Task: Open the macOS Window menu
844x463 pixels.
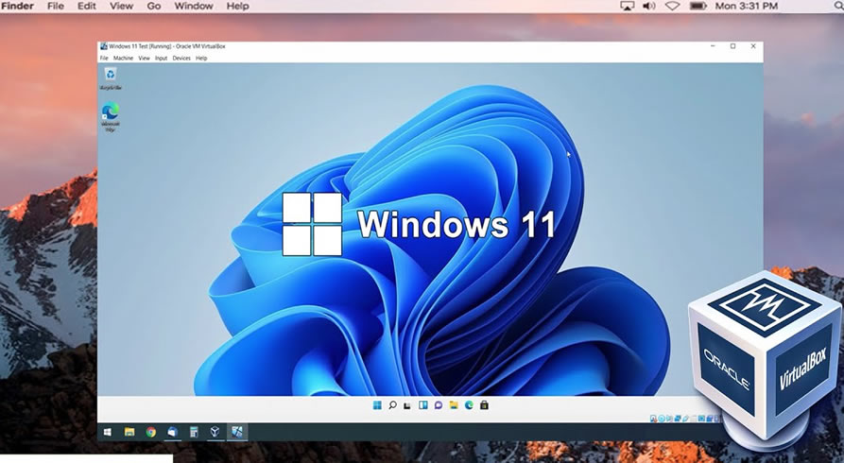Action: [194, 6]
